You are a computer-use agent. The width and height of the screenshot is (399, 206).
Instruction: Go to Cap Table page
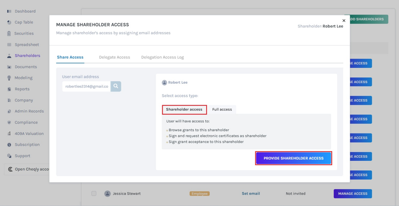[x=24, y=22]
